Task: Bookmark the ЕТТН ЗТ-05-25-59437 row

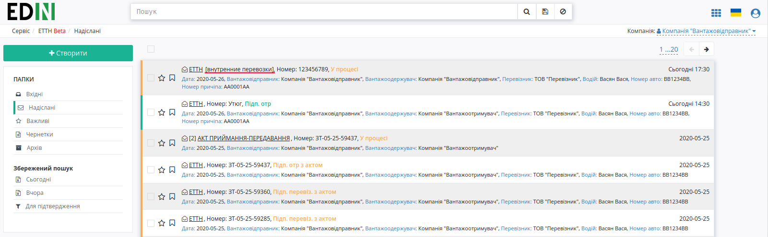Action: (172, 170)
